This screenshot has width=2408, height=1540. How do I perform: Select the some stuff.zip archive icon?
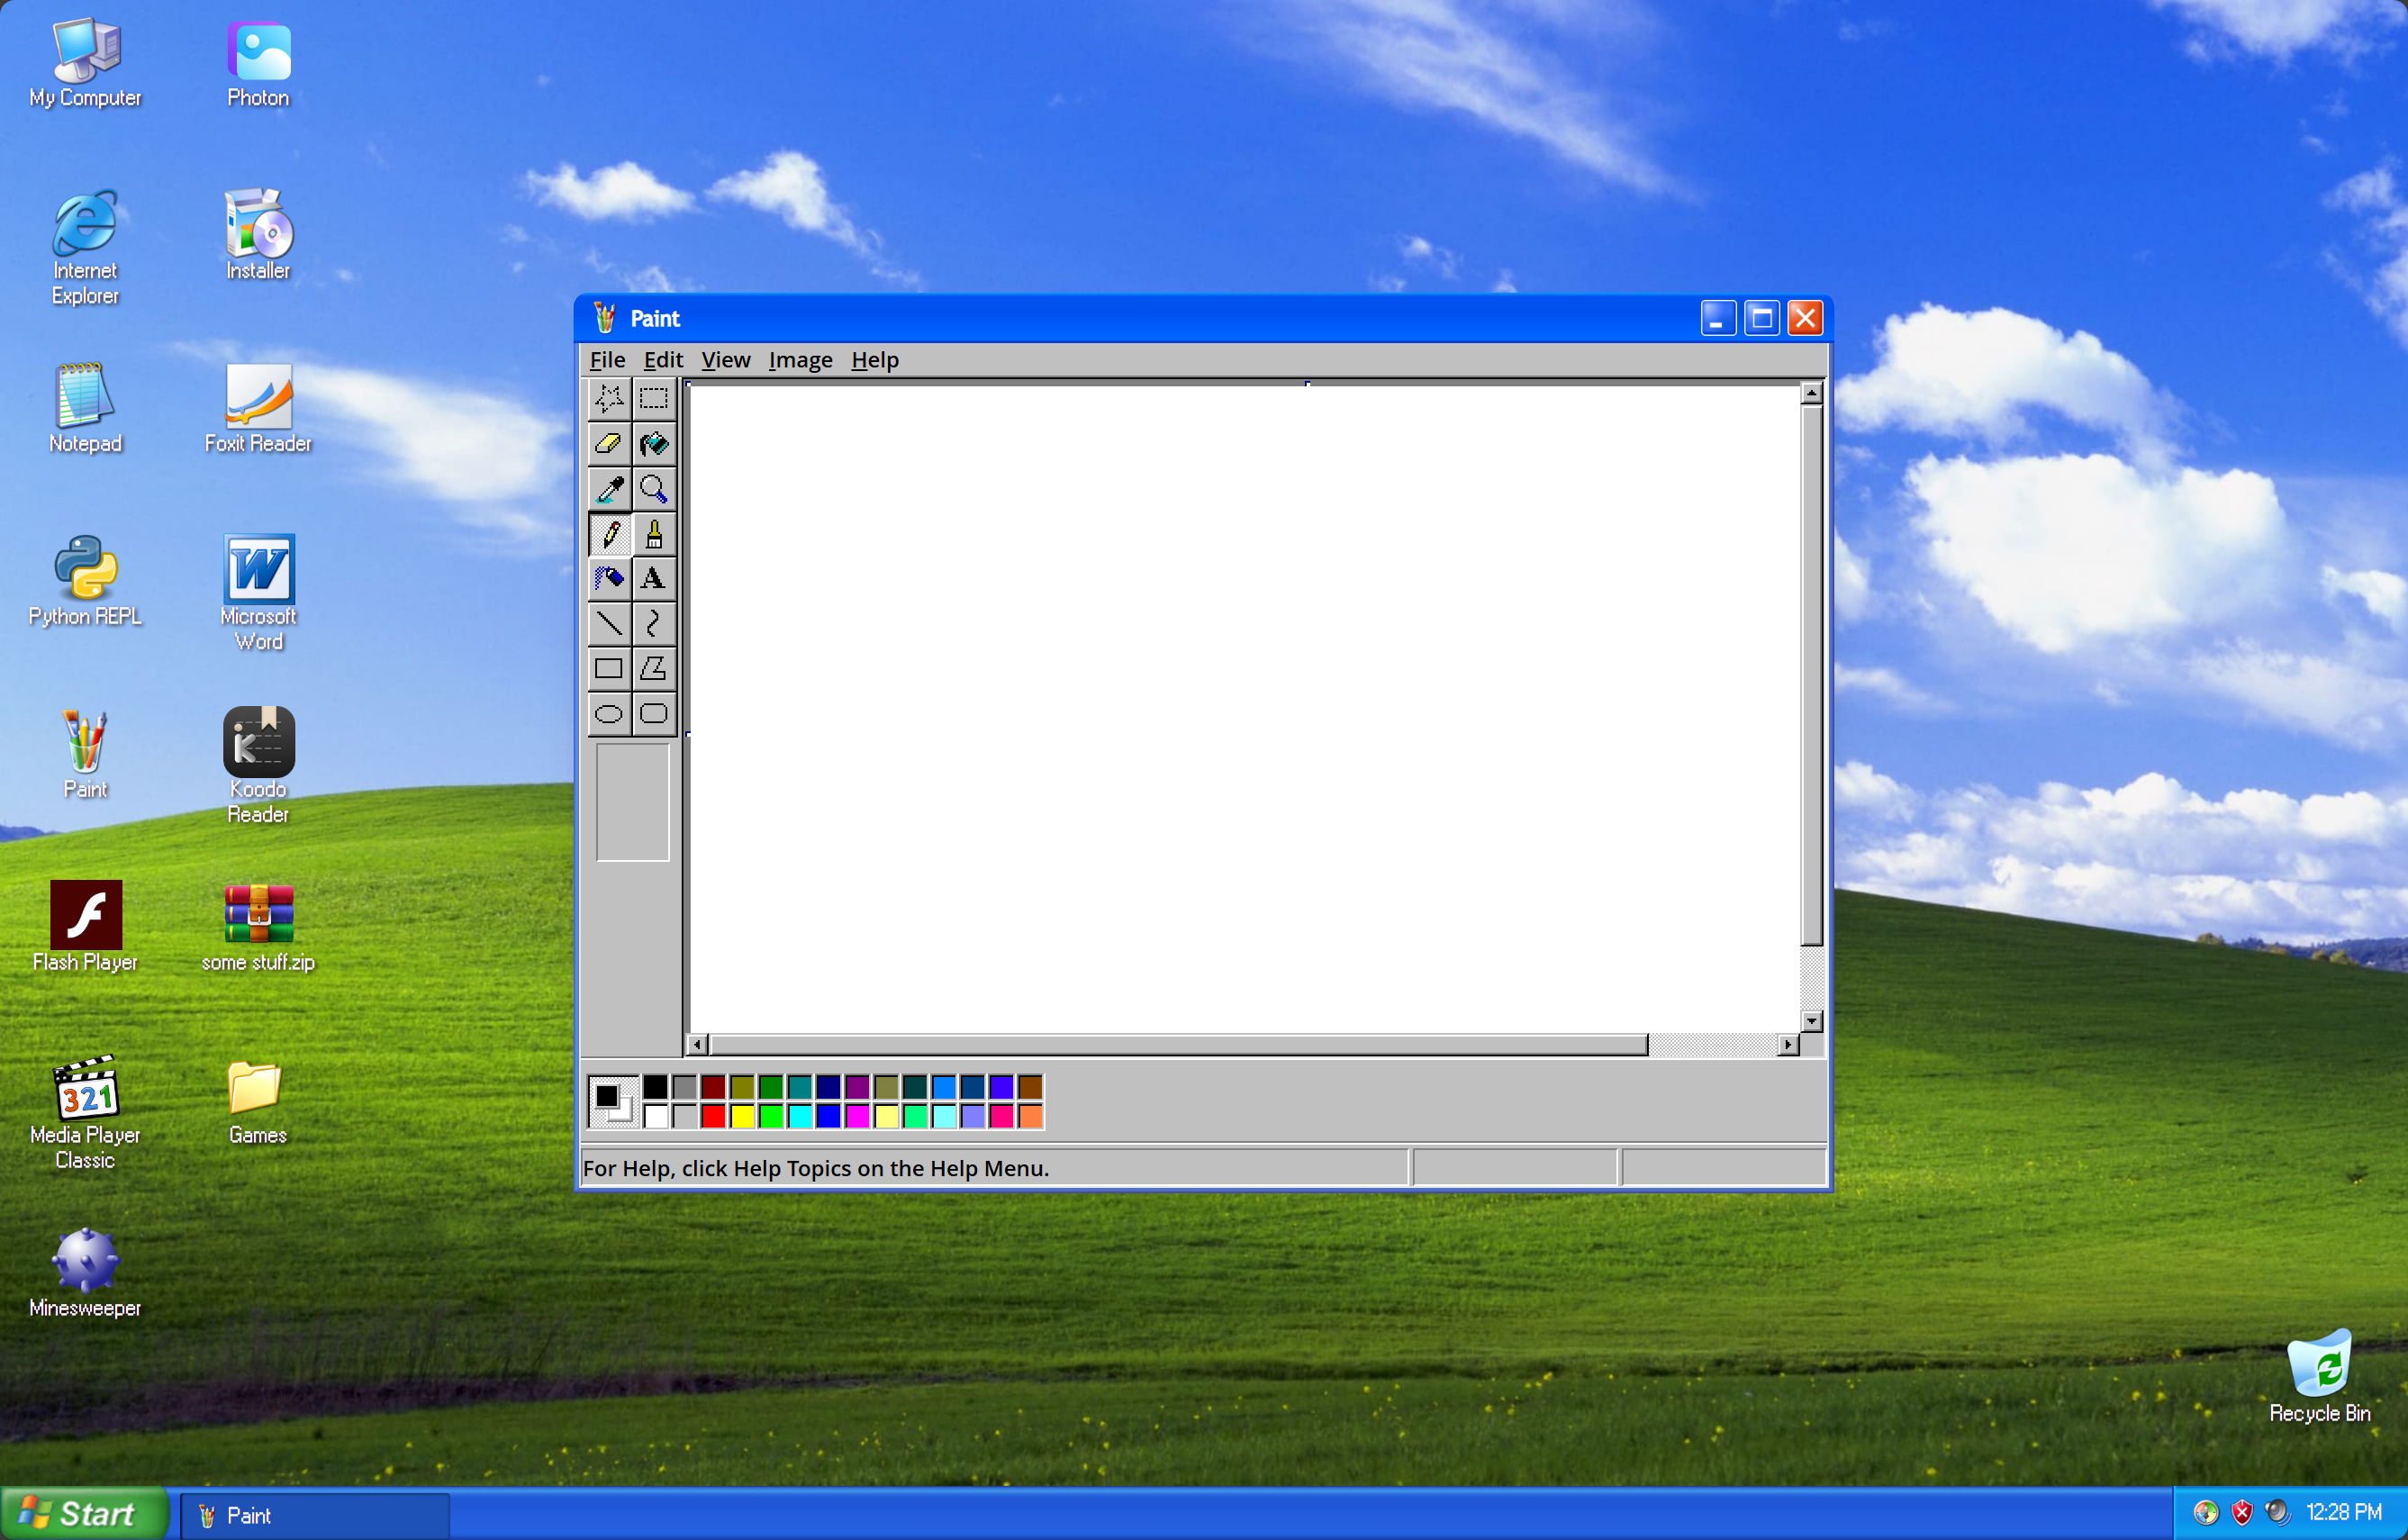coord(259,928)
